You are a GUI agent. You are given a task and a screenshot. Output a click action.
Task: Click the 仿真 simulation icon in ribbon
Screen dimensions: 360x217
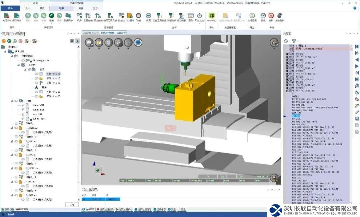click(148, 16)
